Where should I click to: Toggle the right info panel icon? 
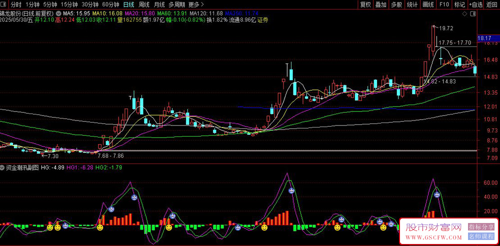coord(473,14)
